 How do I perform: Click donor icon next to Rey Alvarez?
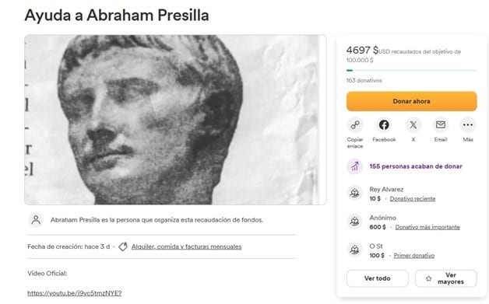(x=354, y=194)
